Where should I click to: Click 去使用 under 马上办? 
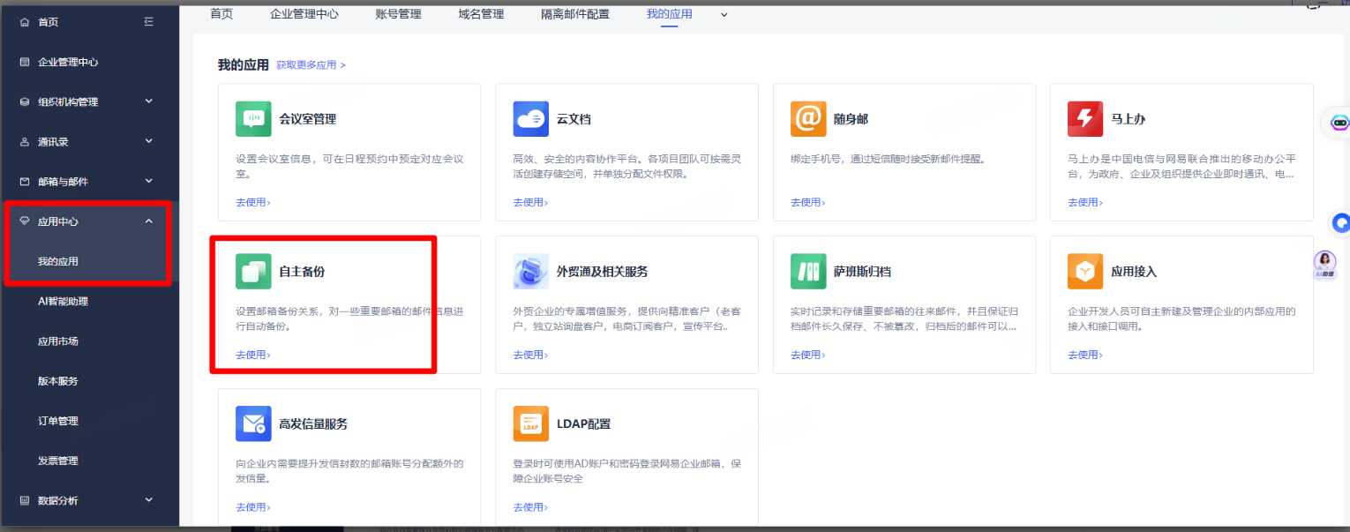(x=1084, y=202)
